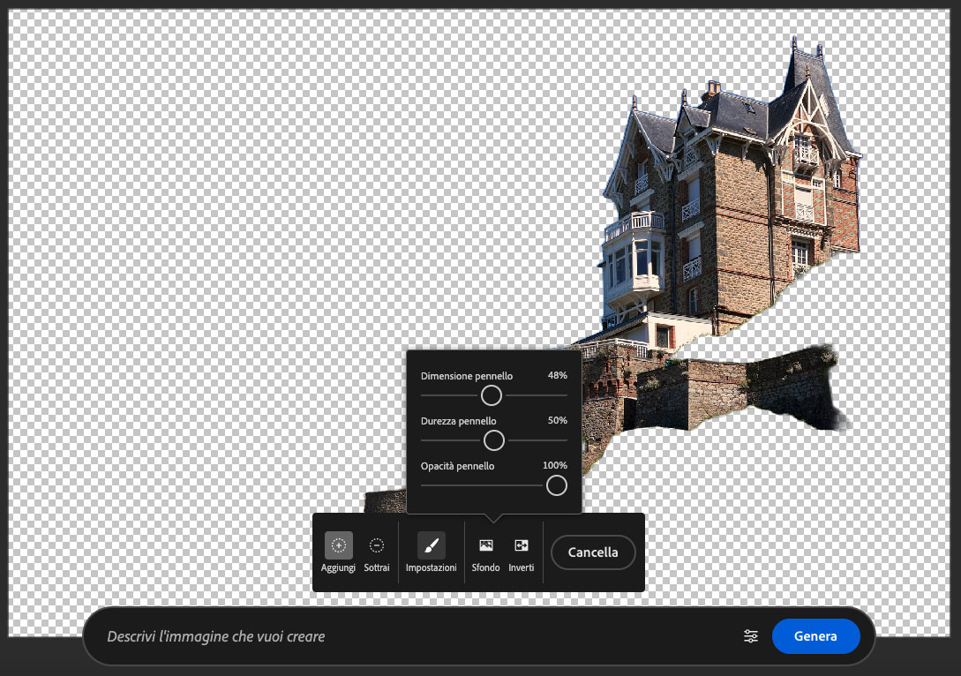The height and width of the screenshot is (676, 961).
Task: Click the 'Opacità pennello' label
Action: [457, 466]
